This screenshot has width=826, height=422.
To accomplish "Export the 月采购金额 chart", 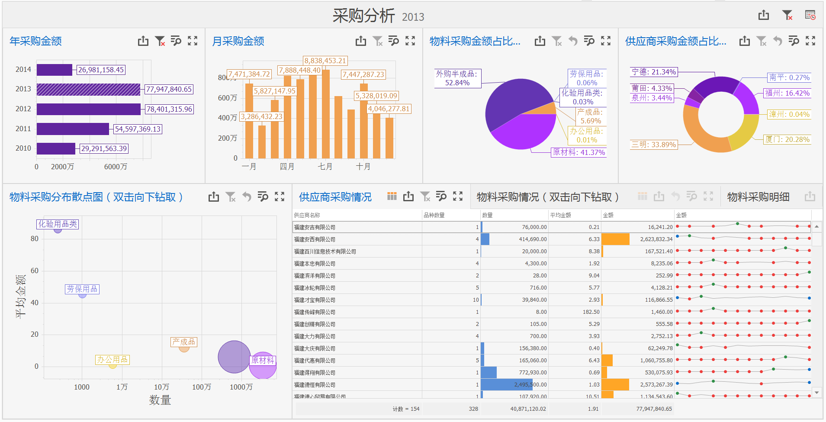I will coord(361,41).
